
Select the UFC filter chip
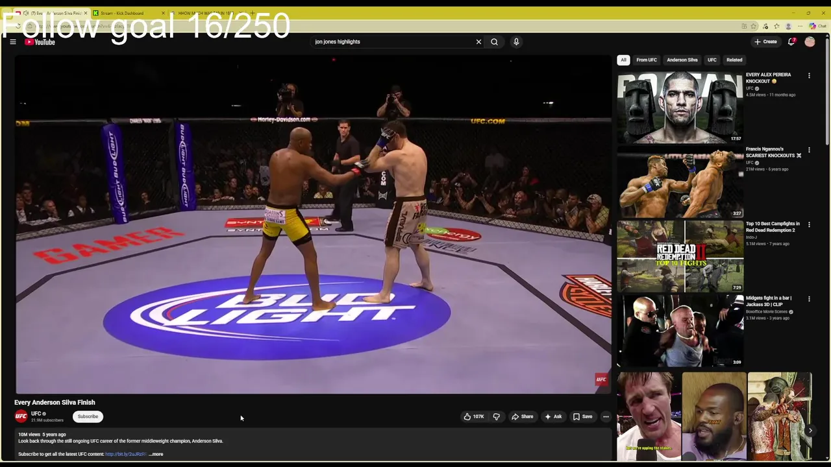(x=712, y=60)
